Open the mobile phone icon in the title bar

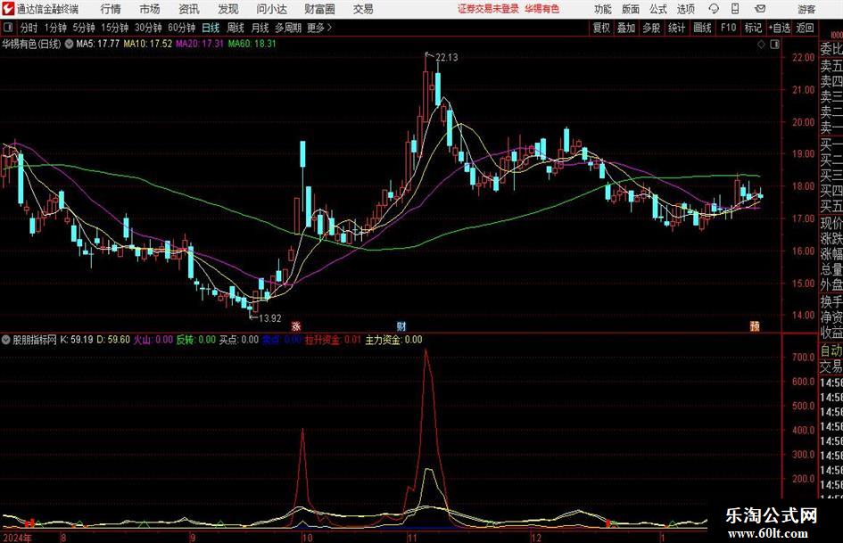(735, 9)
